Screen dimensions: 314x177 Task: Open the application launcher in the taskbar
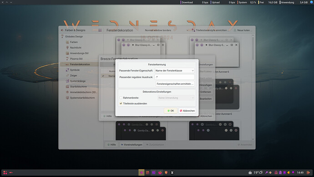(x=5, y=172)
